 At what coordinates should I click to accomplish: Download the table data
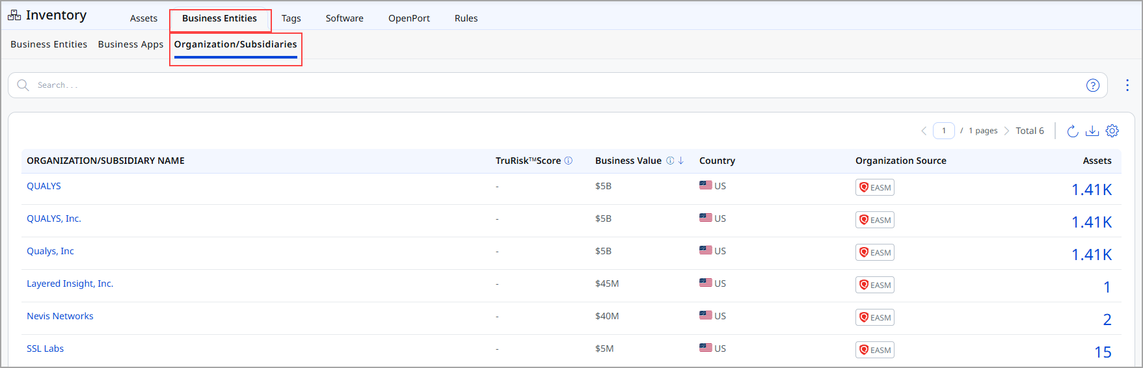point(1092,131)
